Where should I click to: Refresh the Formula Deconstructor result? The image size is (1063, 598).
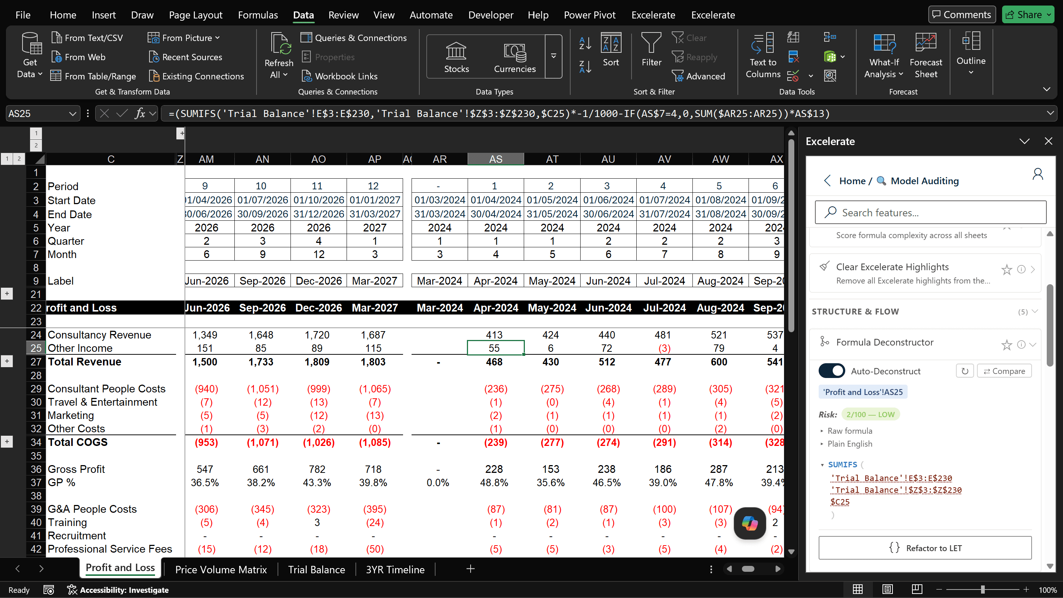(965, 371)
